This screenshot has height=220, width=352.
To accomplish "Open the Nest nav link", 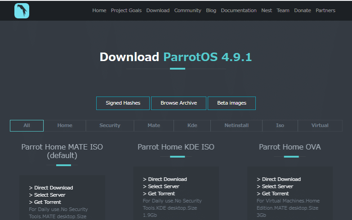I will (x=267, y=10).
